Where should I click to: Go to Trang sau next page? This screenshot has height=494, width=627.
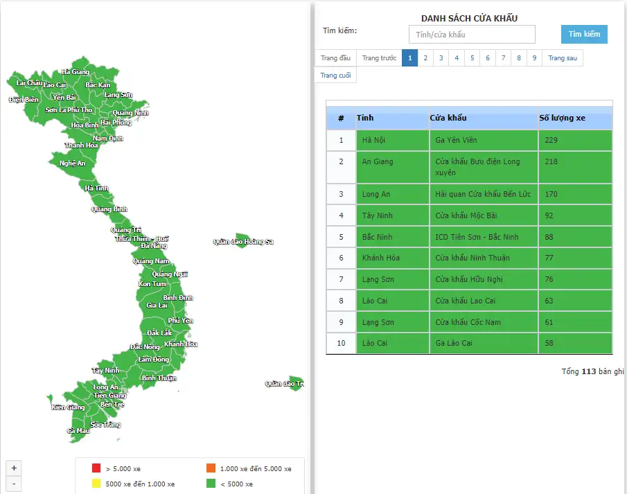coord(563,58)
